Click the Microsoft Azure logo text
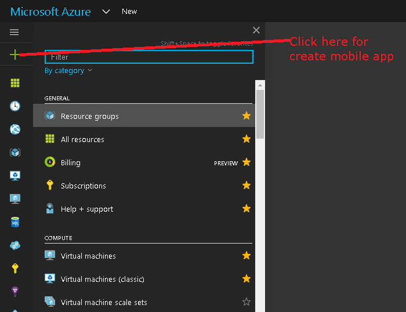Image resolution: width=406 pixels, height=312 pixels. click(x=50, y=12)
